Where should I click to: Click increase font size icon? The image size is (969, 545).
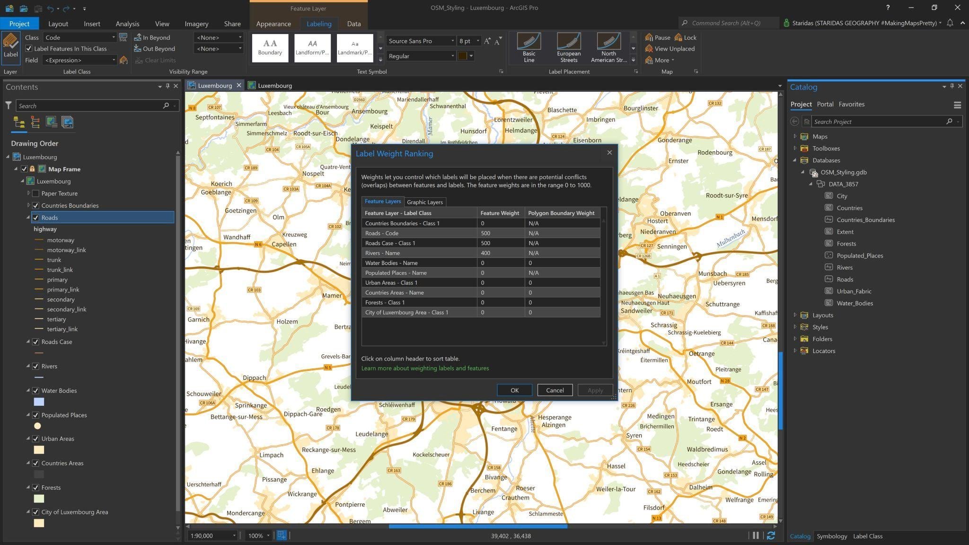pyautogui.click(x=487, y=41)
